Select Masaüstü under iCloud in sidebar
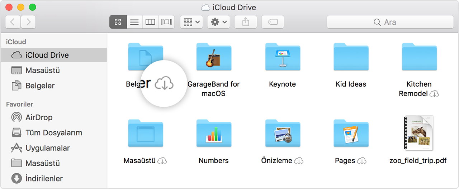 [53, 70]
